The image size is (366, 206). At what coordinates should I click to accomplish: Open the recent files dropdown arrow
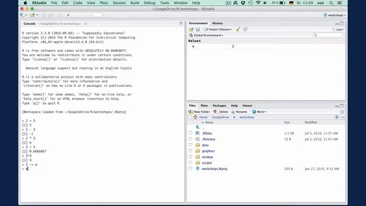click(x=37, y=15)
